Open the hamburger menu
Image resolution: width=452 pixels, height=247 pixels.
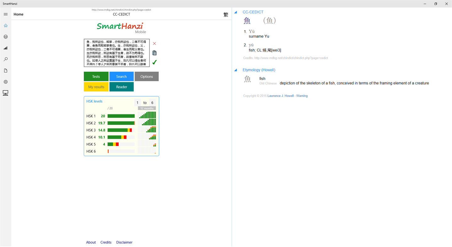click(6, 14)
